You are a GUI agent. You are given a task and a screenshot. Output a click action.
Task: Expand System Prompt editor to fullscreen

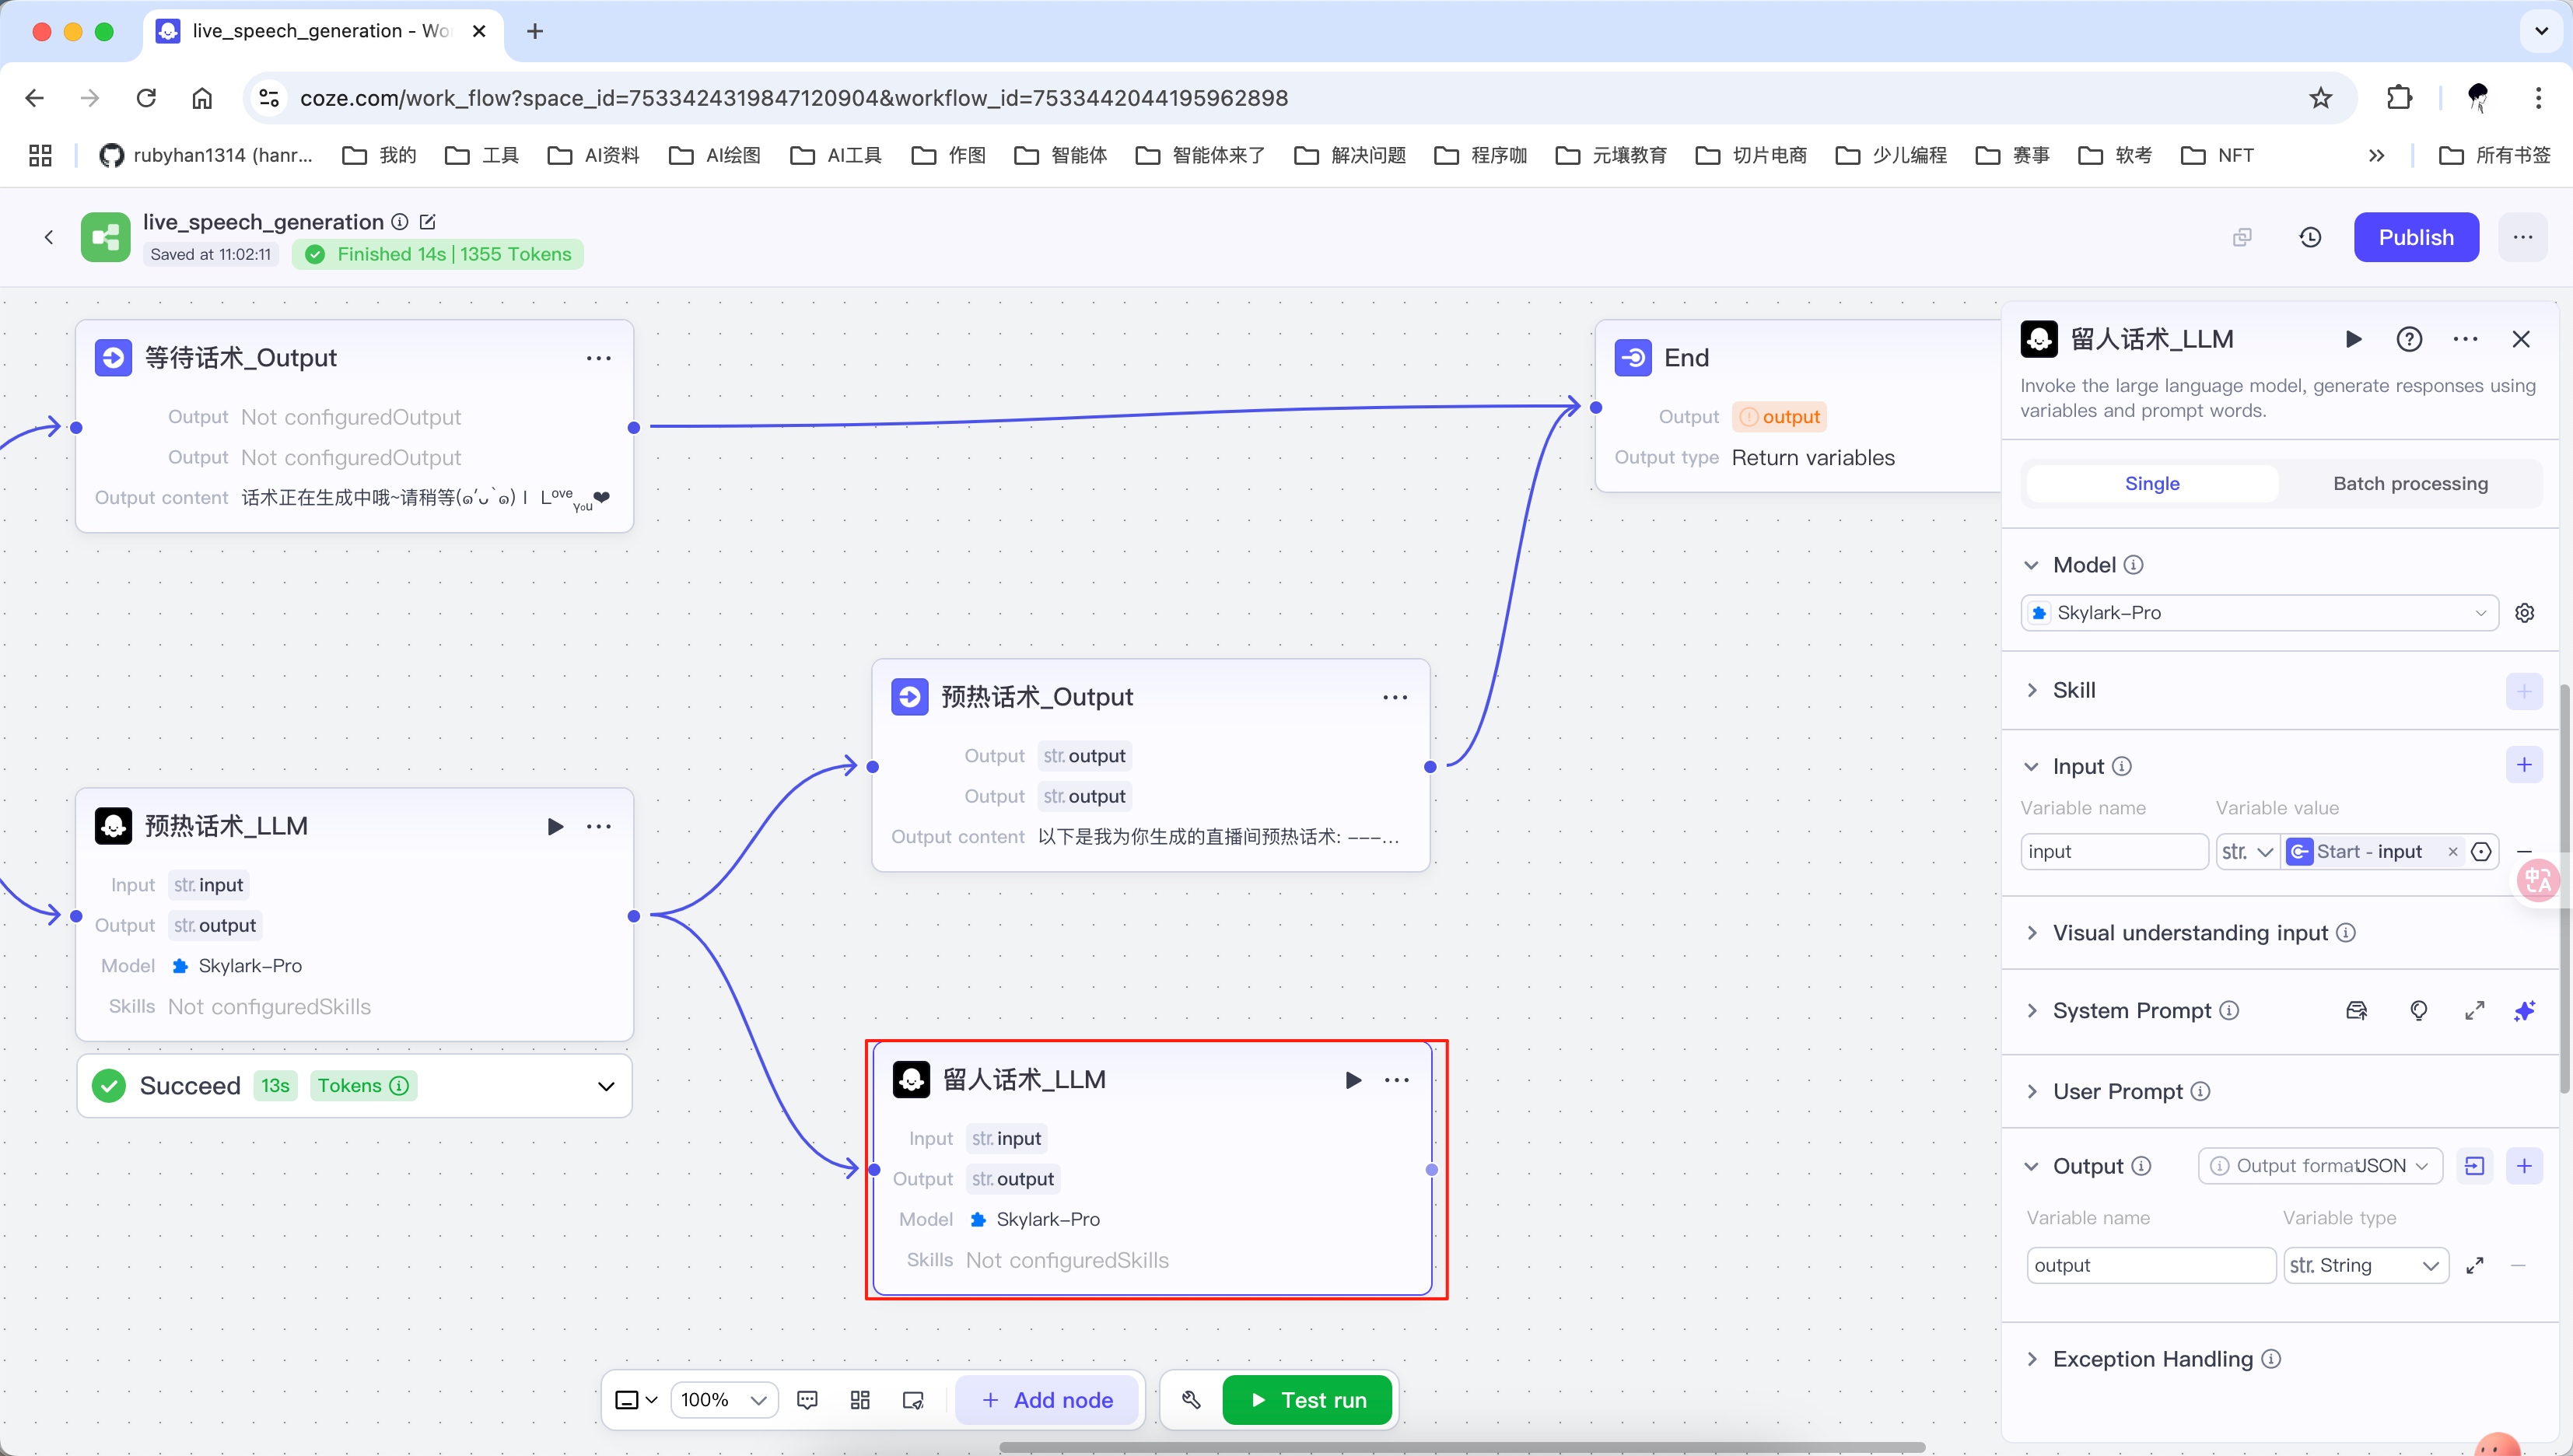(x=2474, y=1011)
